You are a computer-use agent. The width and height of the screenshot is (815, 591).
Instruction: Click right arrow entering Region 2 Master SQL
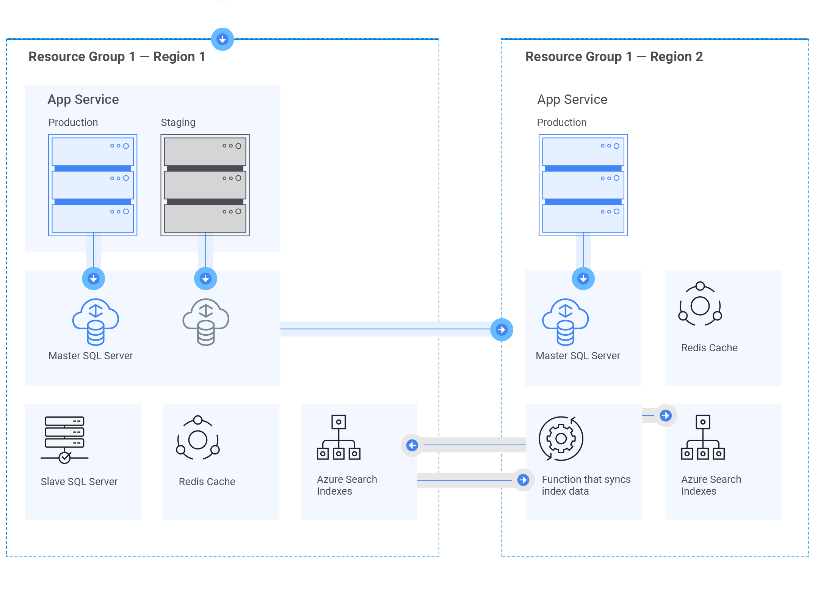[x=502, y=330]
